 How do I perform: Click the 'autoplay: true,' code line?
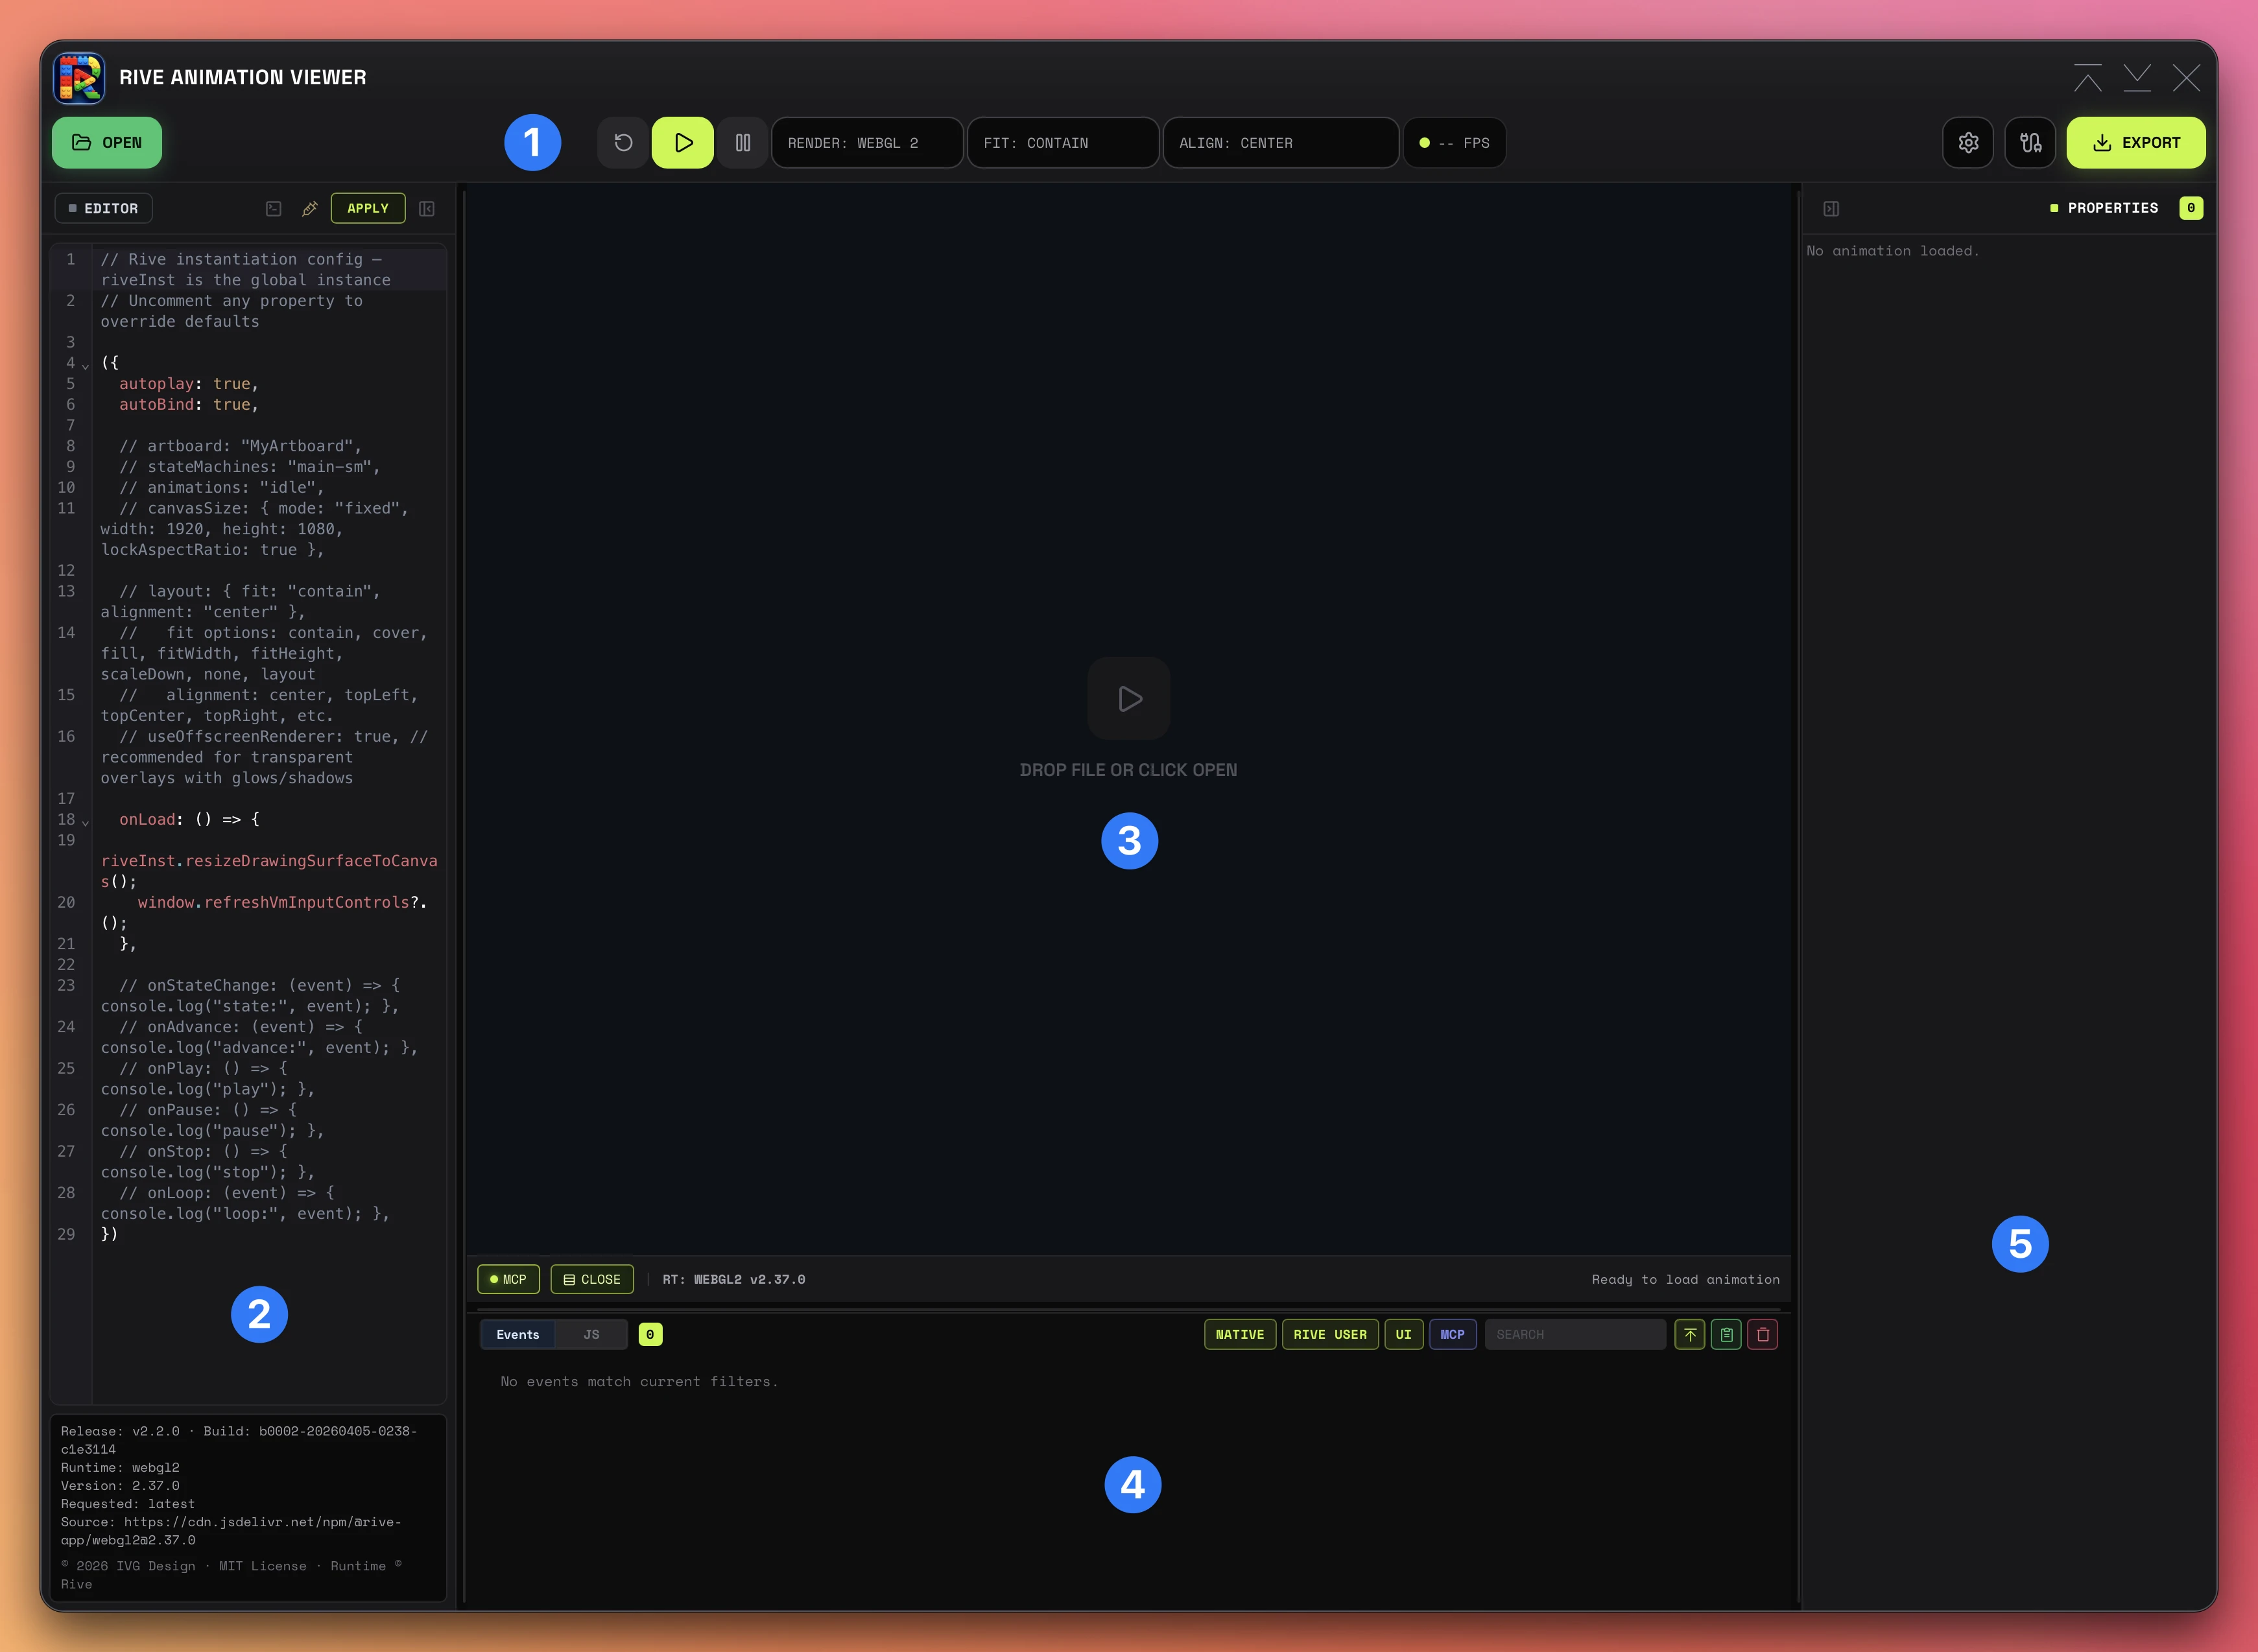click(189, 384)
